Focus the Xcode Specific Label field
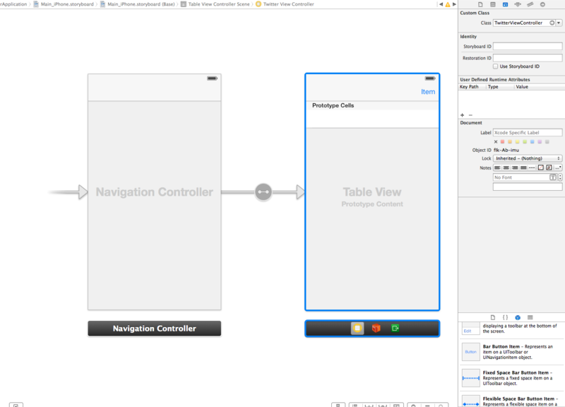The height and width of the screenshot is (407, 565). (x=528, y=132)
